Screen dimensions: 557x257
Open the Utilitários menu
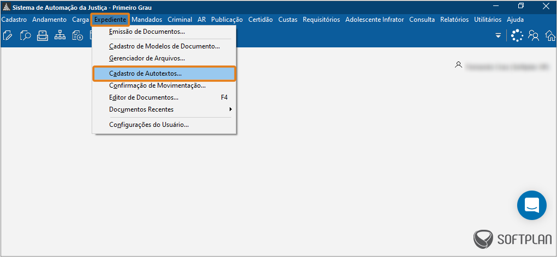487,20
